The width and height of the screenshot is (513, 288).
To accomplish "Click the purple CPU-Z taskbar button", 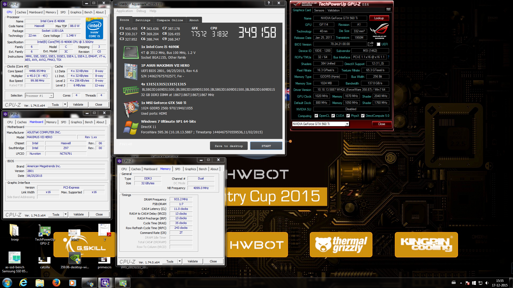I will [105, 282].
